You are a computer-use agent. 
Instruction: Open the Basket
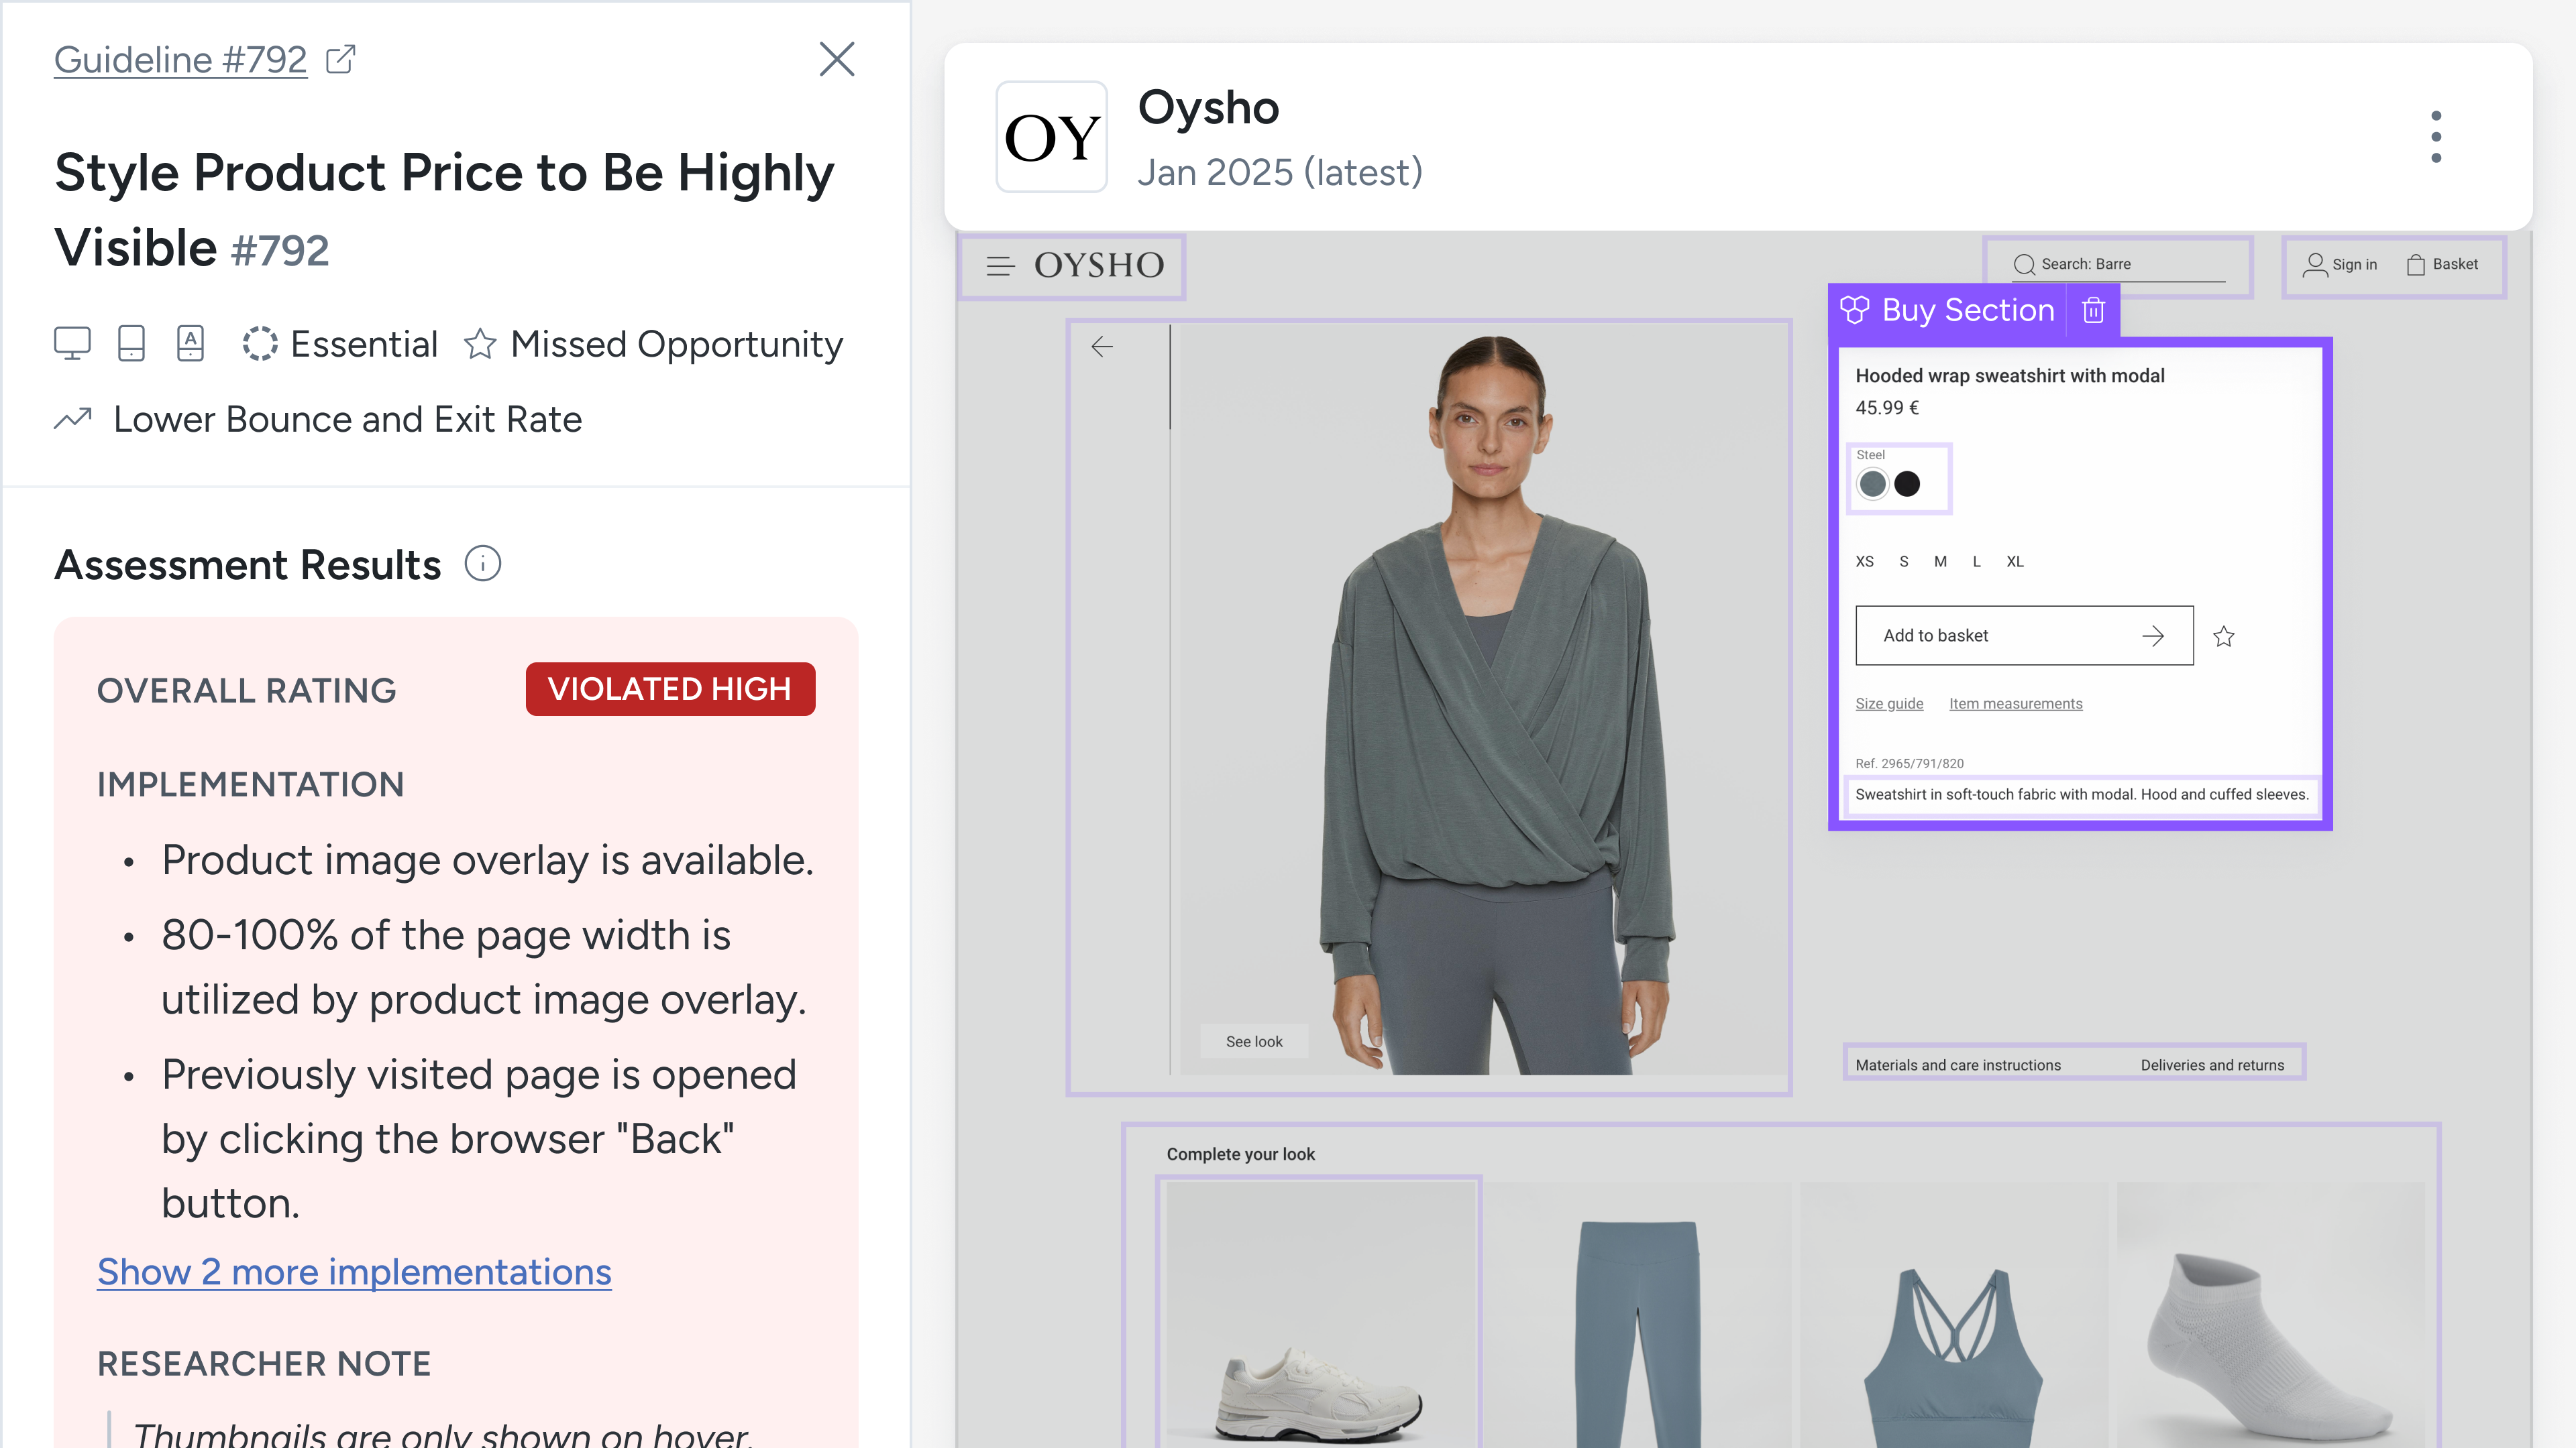(x=2442, y=265)
